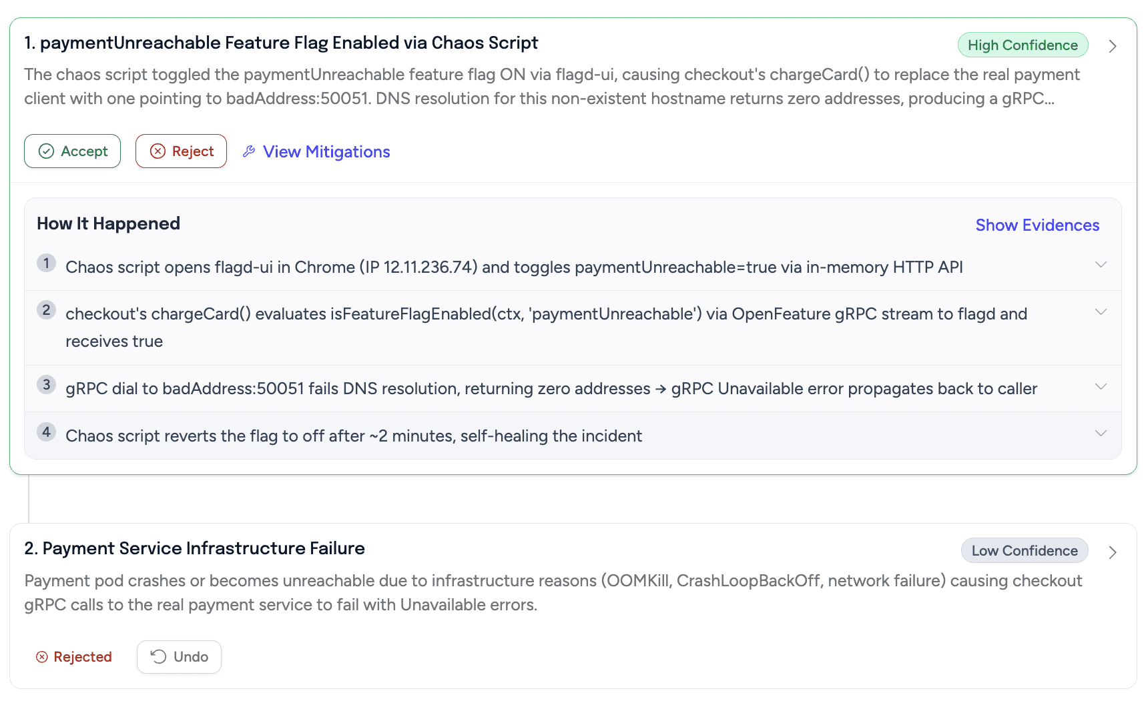Expand step 4 flag revert details
The height and width of the screenshot is (707, 1148).
tap(1101, 434)
